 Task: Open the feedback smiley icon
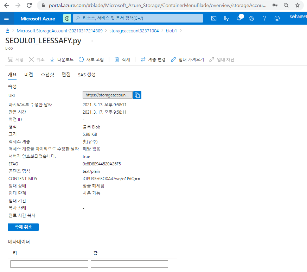tap(277, 18)
